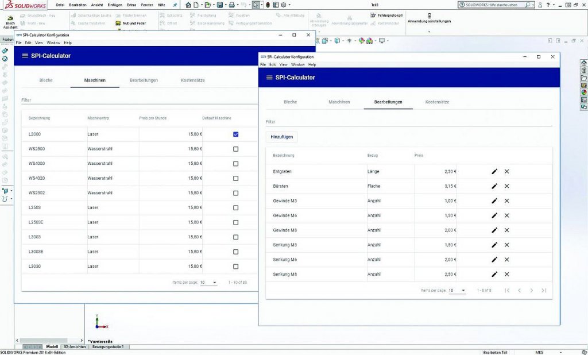Viewport: 588px width, 355px height.
Task: Go to last page in Bearbeitungen table
Action: (x=544, y=291)
